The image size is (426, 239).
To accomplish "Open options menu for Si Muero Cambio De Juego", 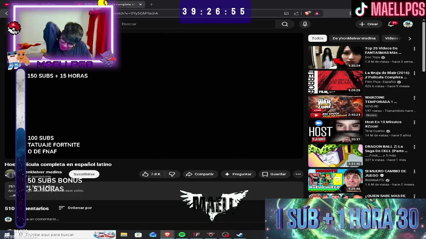I will (x=414, y=172).
